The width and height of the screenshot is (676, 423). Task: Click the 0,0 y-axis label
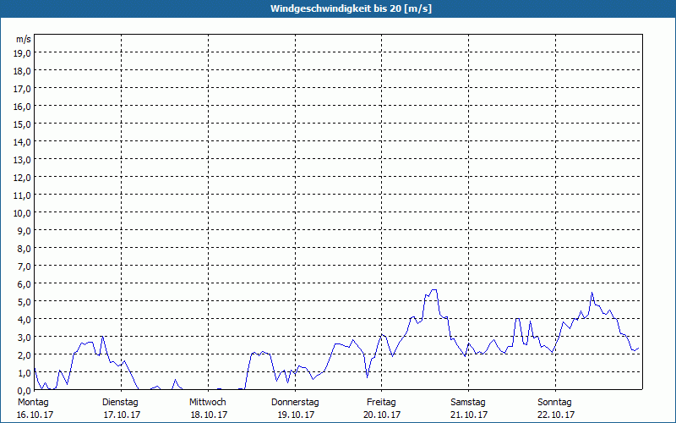pos(25,391)
